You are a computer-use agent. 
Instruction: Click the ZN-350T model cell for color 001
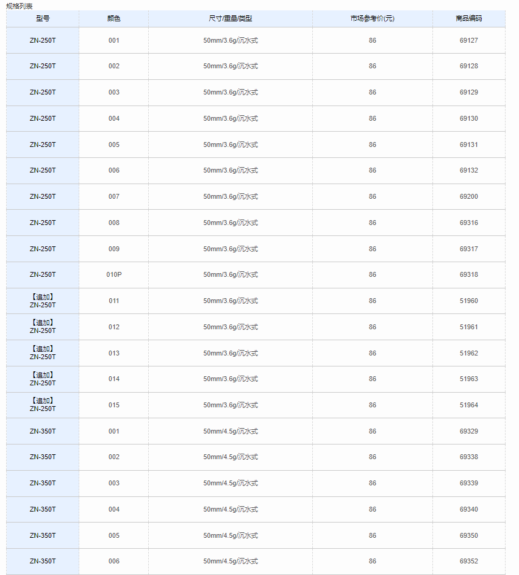[43, 431]
